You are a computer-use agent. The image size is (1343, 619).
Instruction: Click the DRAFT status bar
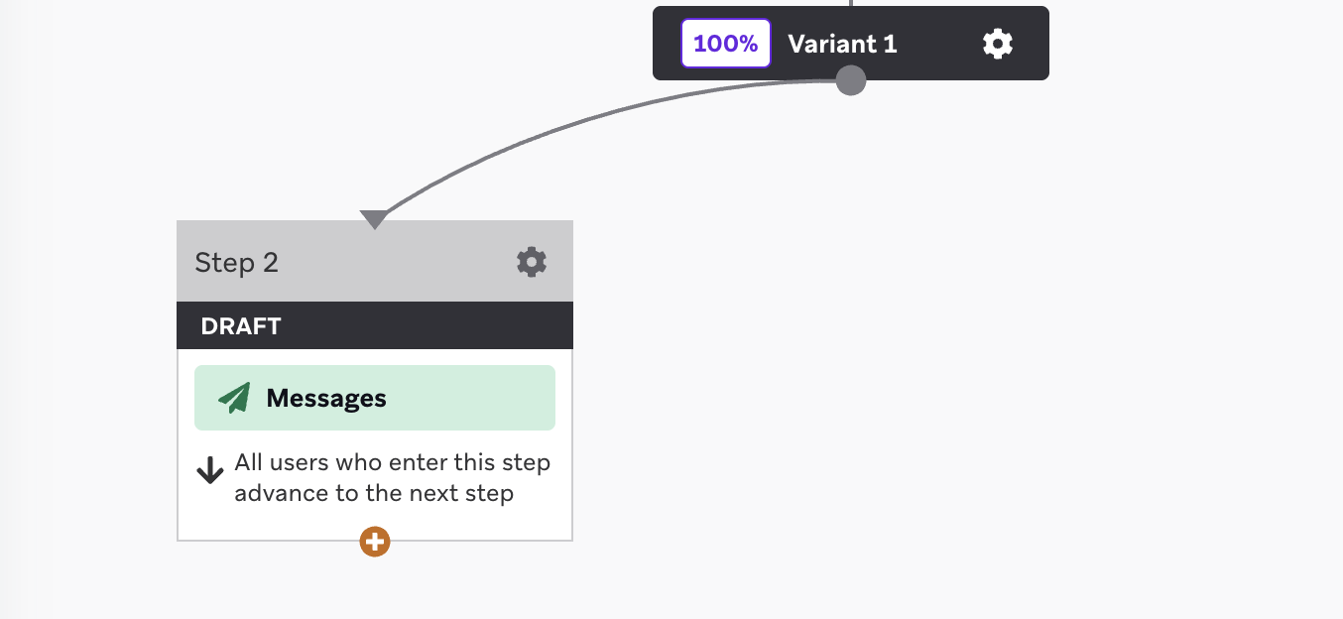tap(375, 326)
